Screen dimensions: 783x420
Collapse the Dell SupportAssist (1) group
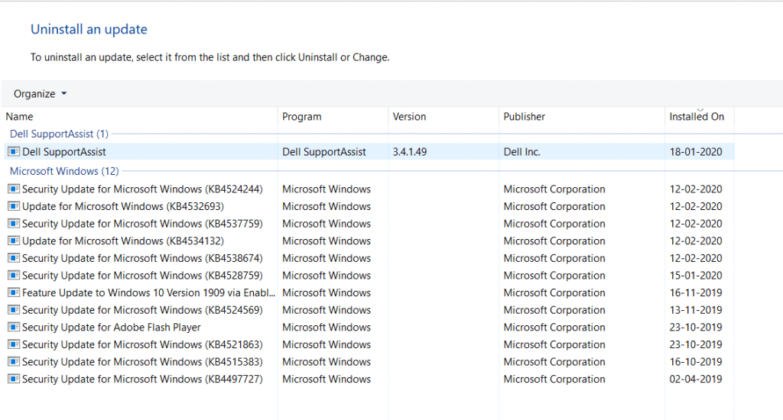(59, 134)
